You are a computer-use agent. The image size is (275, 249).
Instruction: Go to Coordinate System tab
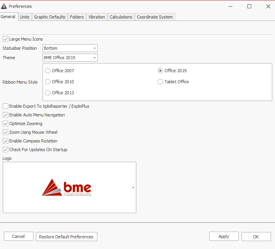coord(155,17)
